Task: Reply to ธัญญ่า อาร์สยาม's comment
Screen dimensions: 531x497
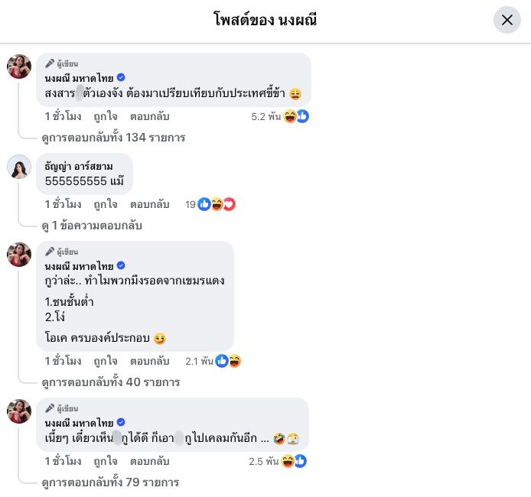Action: (149, 204)
